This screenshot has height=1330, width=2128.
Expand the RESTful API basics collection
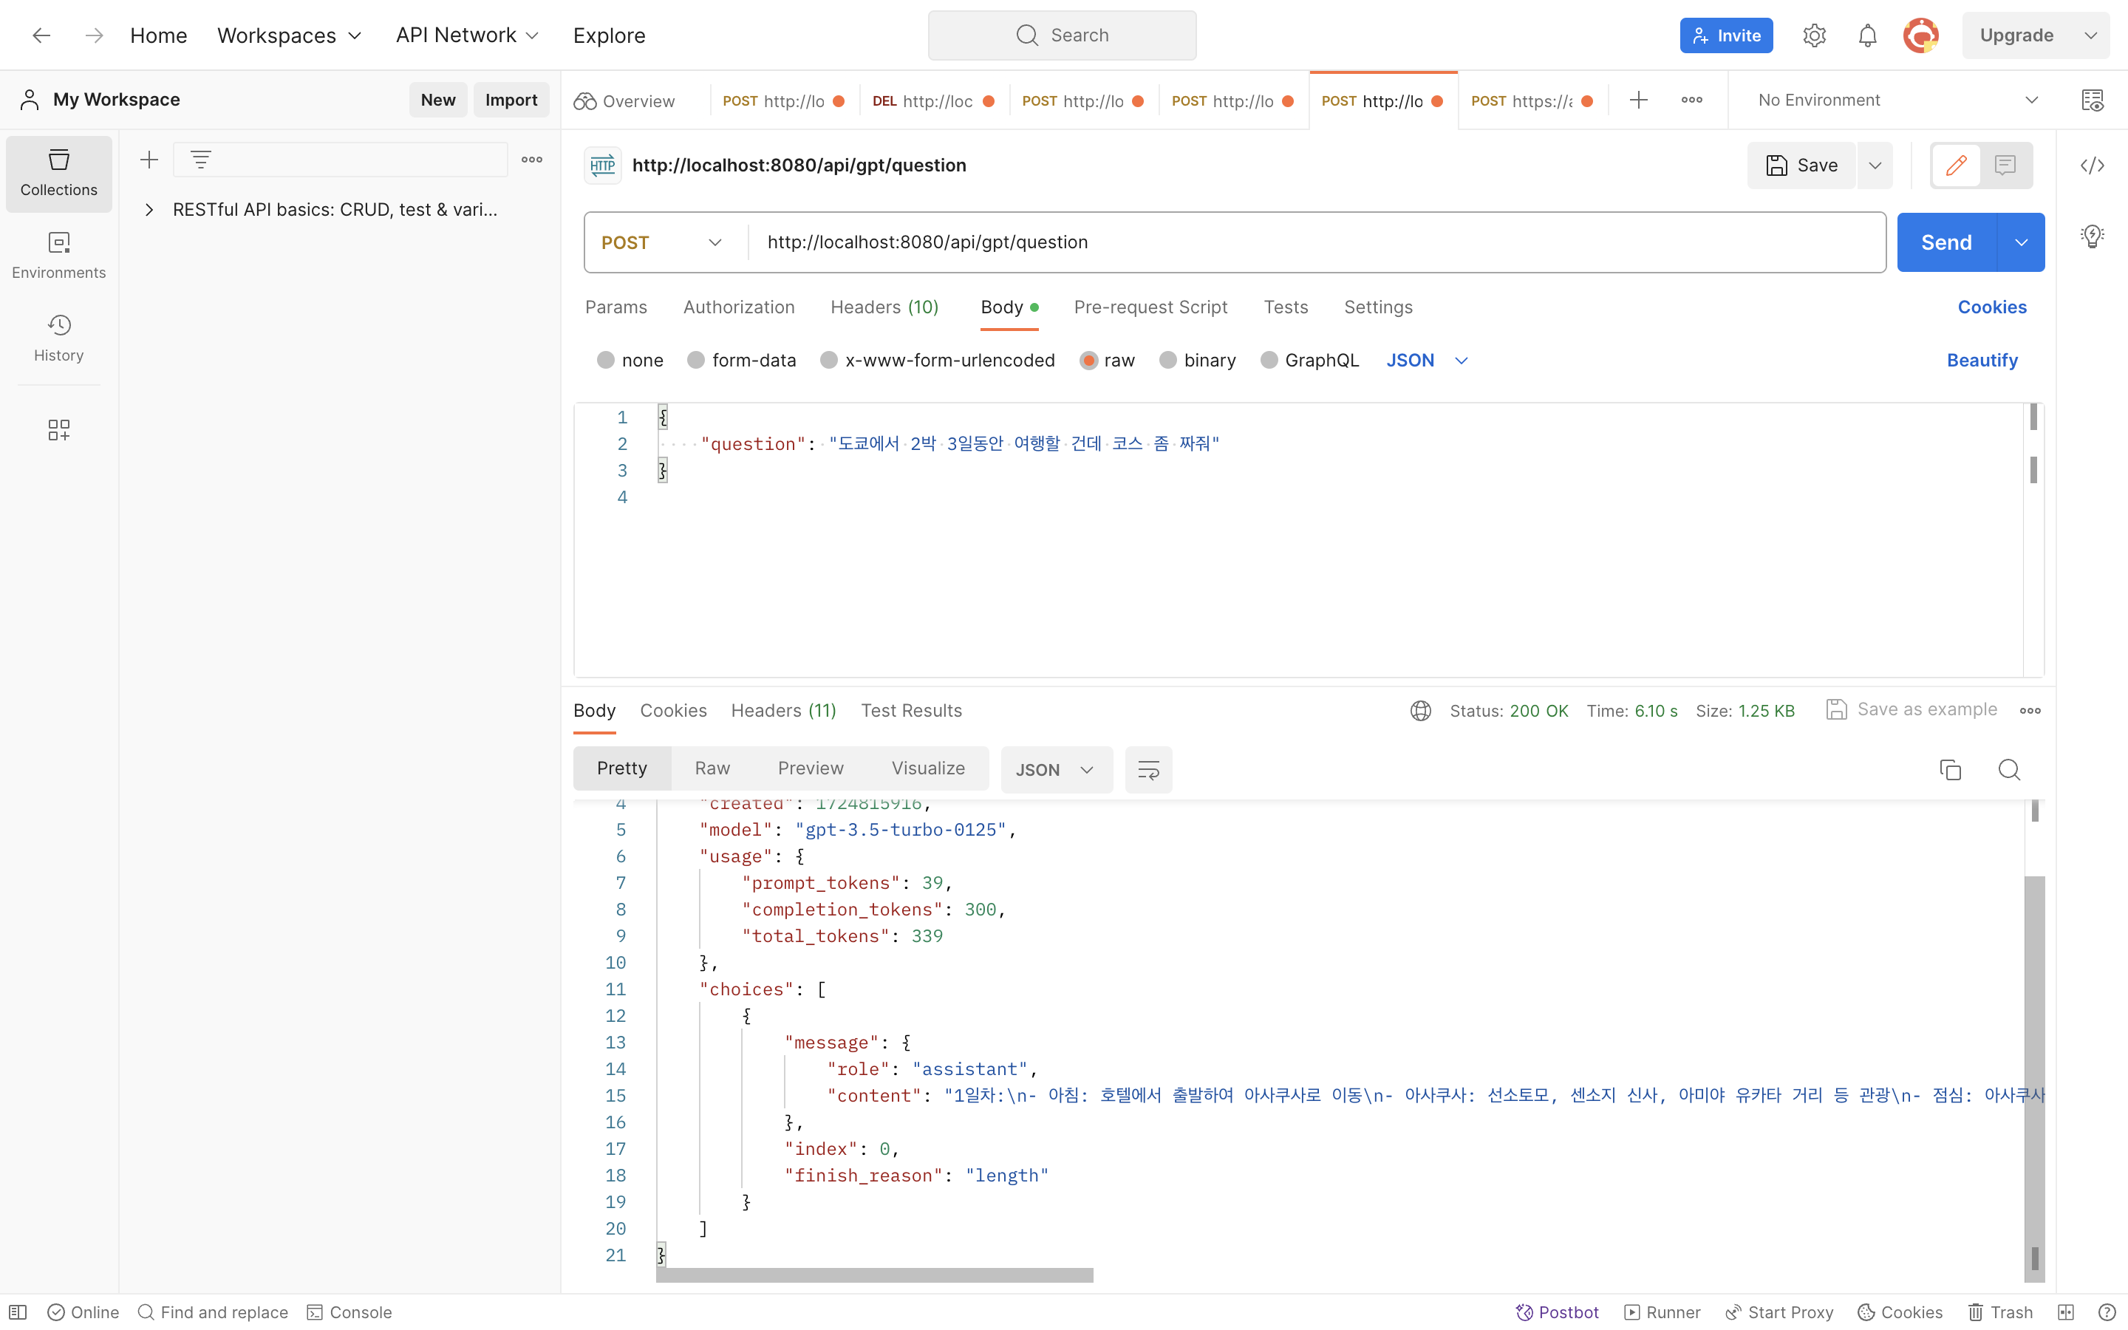coord(149,209)
